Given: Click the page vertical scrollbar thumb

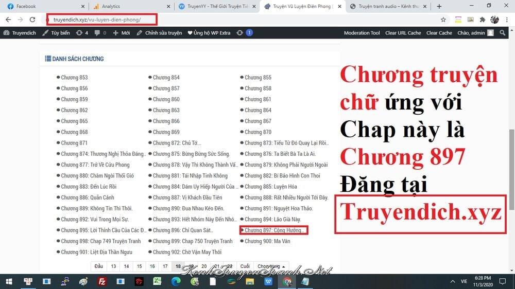Looking at the screenshot, I should [512, 170].
